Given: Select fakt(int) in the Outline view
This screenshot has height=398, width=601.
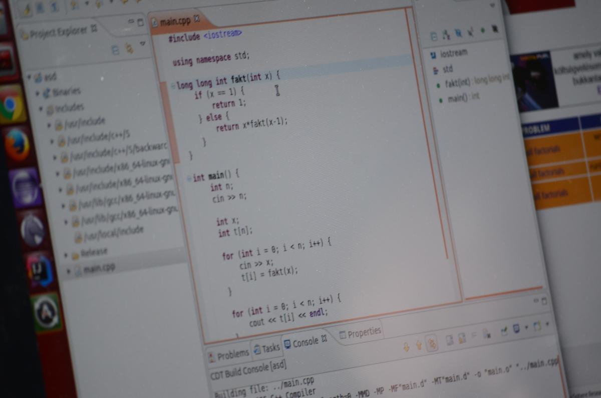Looking at the screenshot, I should point(458,83).
